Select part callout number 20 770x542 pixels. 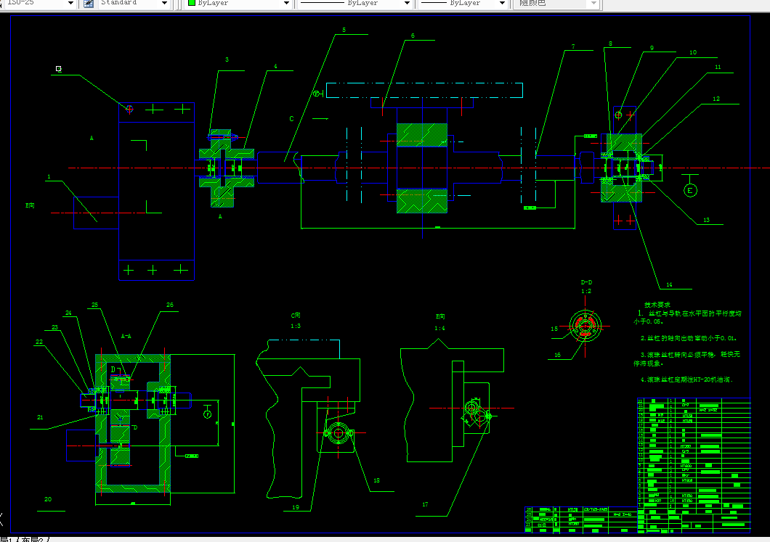[x=48, y=499]
